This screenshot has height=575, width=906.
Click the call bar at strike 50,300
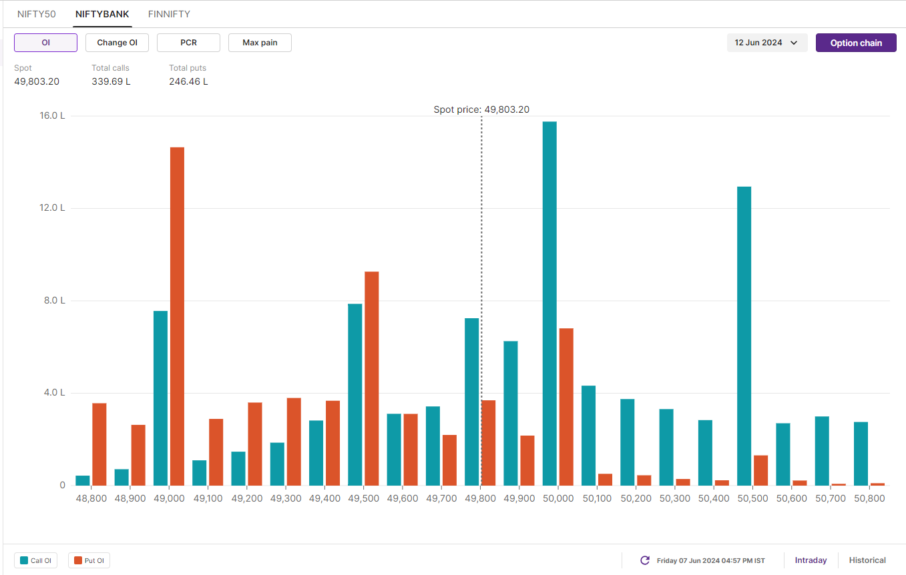[666, 448]
